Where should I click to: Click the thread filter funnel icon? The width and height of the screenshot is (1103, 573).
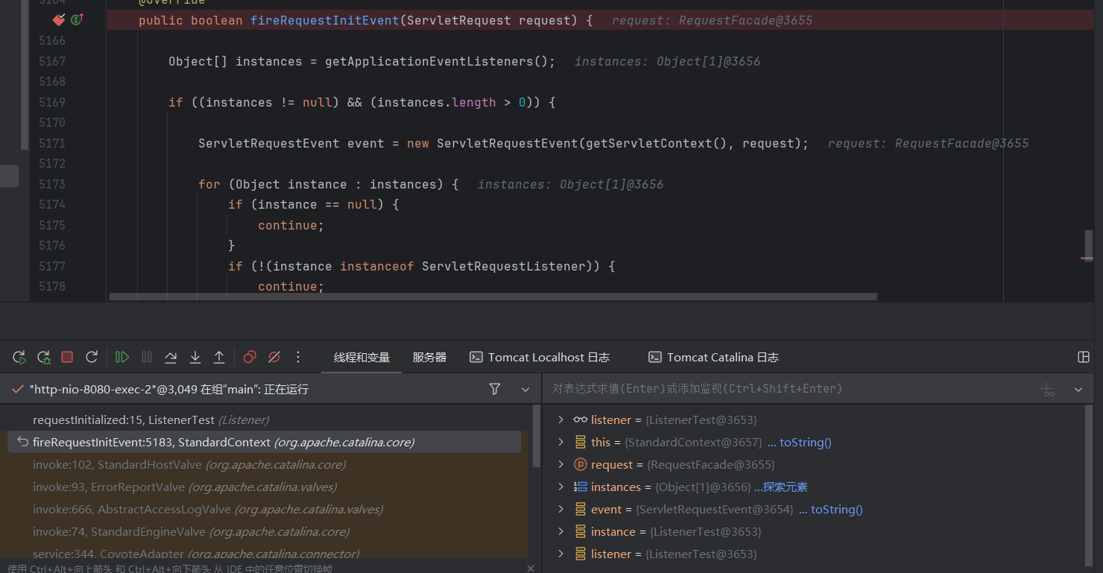495,389
